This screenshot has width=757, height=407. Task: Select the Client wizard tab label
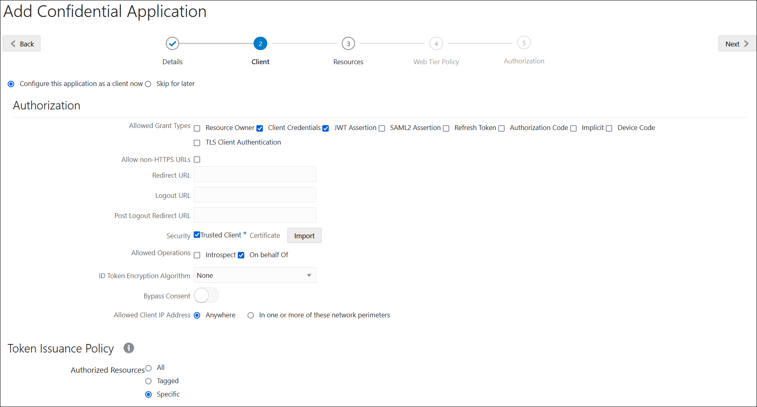260,61
